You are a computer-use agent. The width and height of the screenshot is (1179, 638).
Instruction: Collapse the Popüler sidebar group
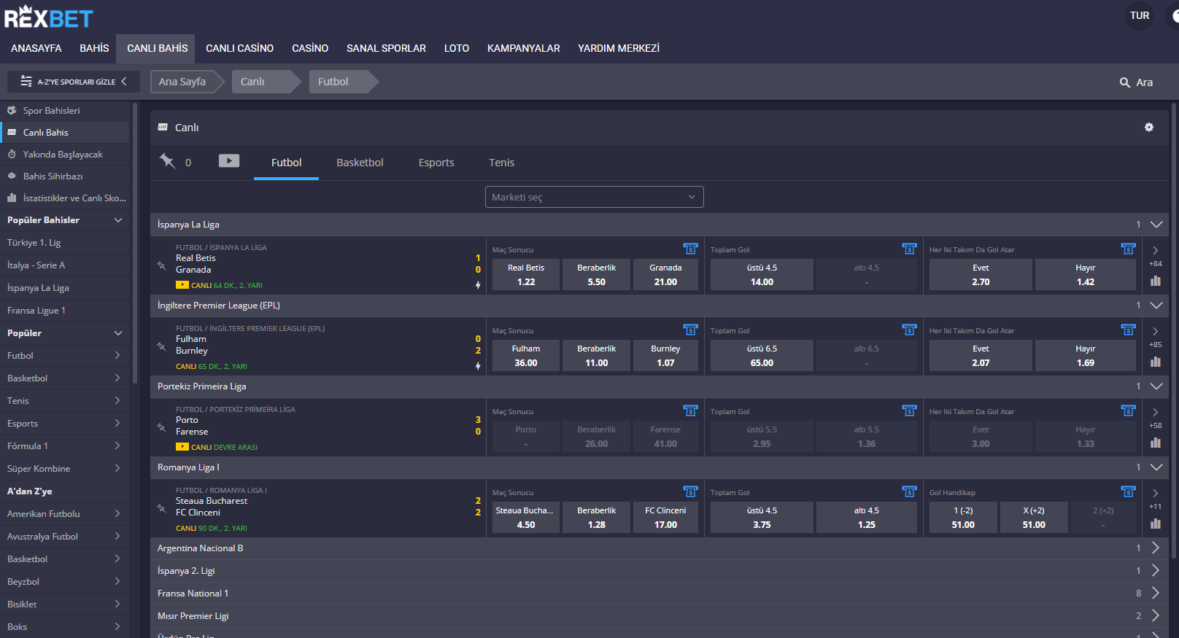[x=118, y=333]
